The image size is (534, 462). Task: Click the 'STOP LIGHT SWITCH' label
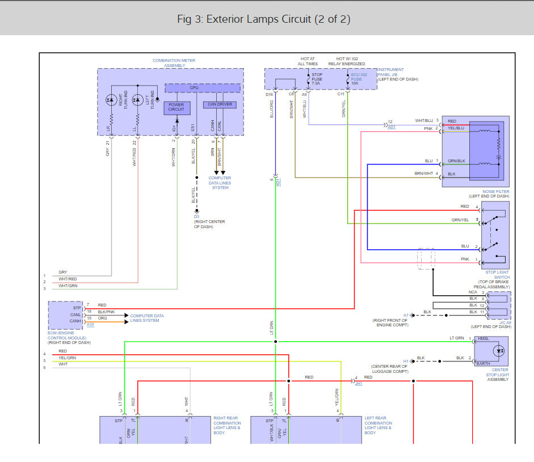point(497,275)
